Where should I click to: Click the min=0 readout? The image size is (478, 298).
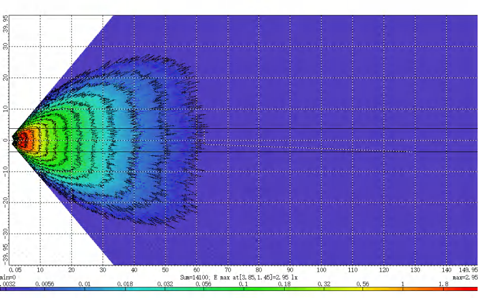[x=8, y=278]
